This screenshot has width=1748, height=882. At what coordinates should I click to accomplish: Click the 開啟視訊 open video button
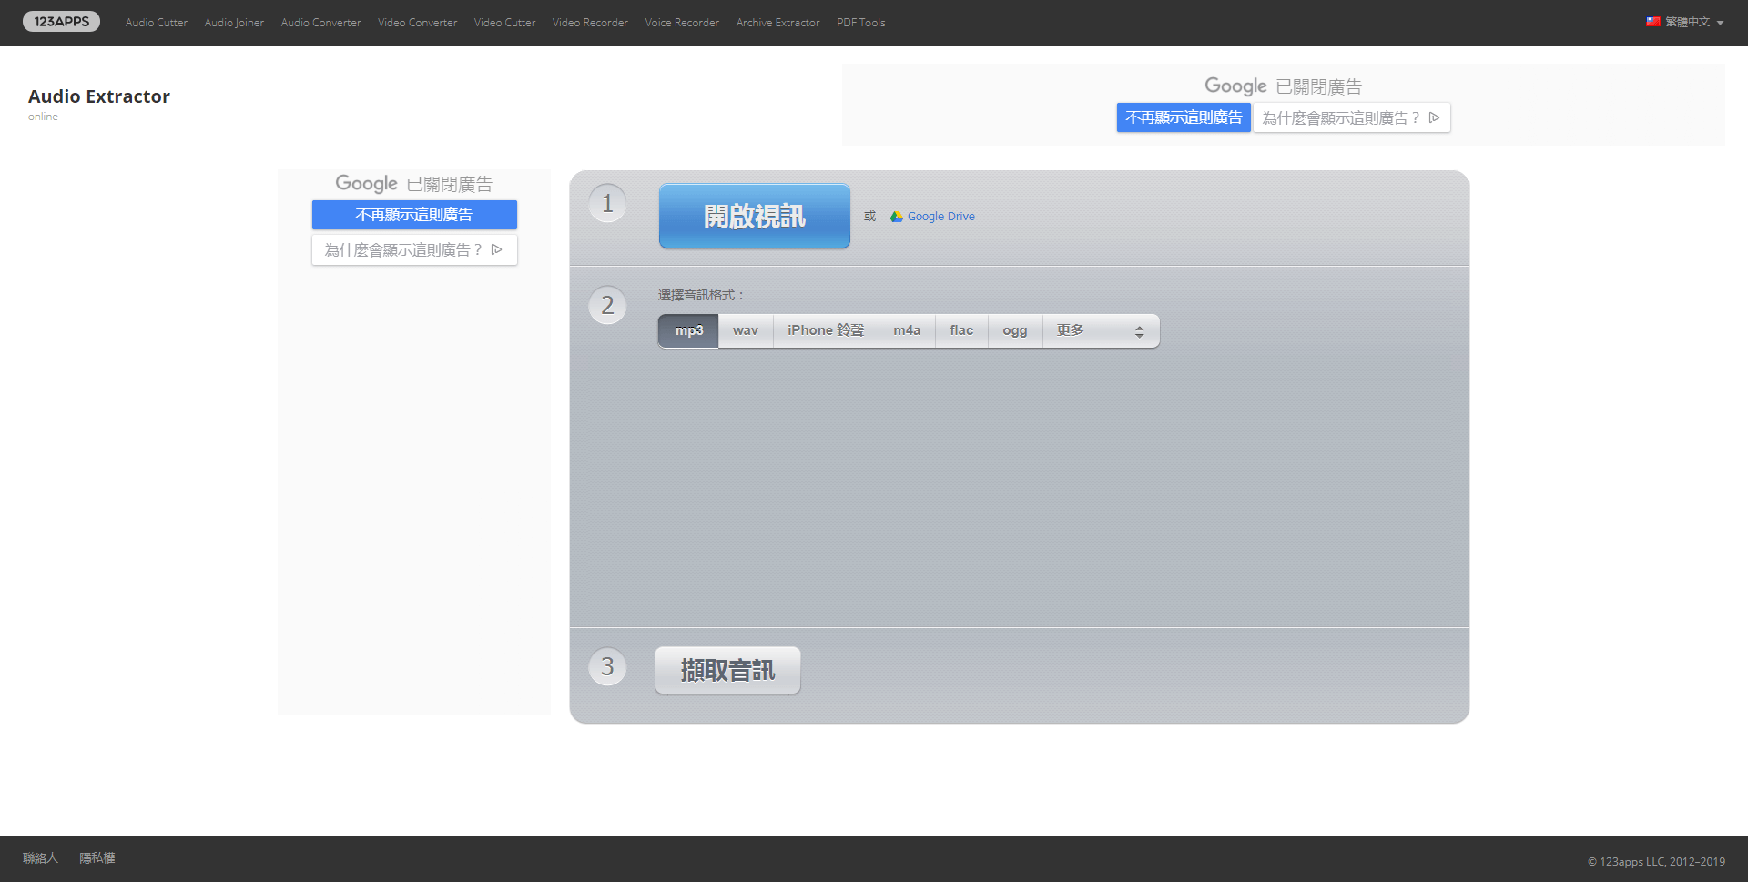(x=755, y=217)
